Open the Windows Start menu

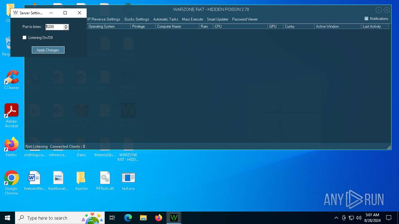click(7, 218)
